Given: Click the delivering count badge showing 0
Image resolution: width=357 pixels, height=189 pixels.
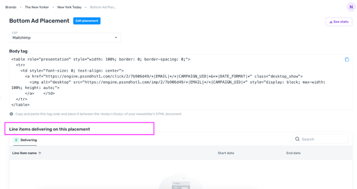Looking at the screenshot, I should [x=16, y=140].
